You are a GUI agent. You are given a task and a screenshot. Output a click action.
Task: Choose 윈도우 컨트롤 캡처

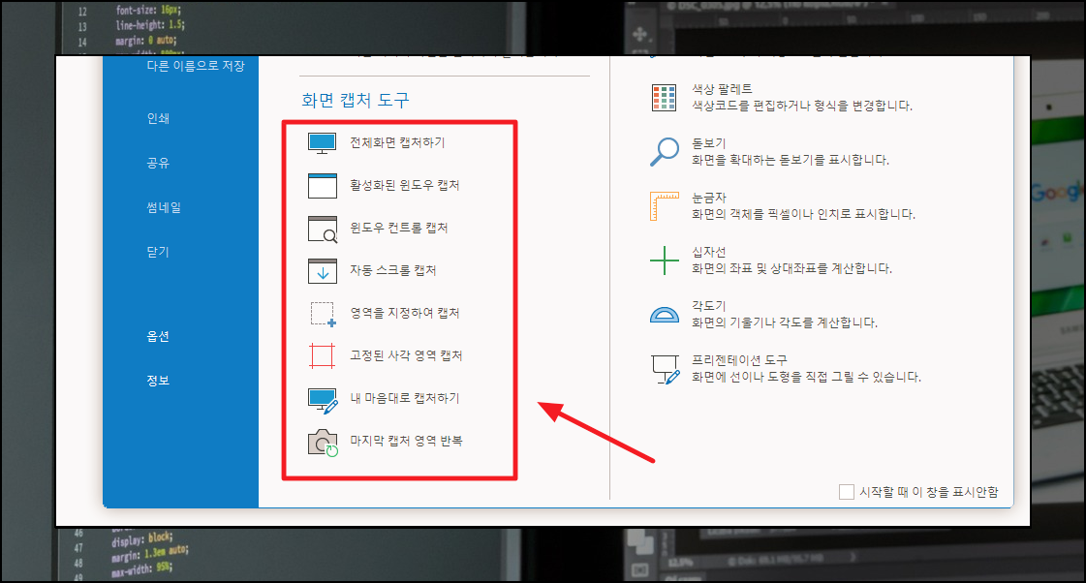click(x=399, y=228)
